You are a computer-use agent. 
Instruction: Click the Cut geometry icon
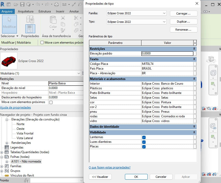pos(76,24)
